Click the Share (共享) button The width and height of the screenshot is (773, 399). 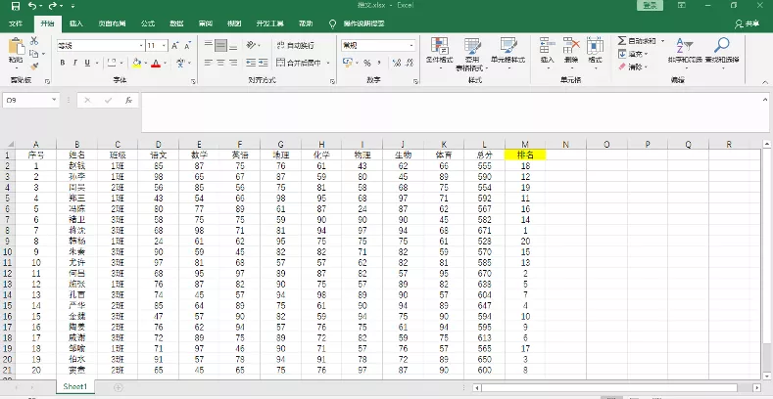(x=748, y=22)
